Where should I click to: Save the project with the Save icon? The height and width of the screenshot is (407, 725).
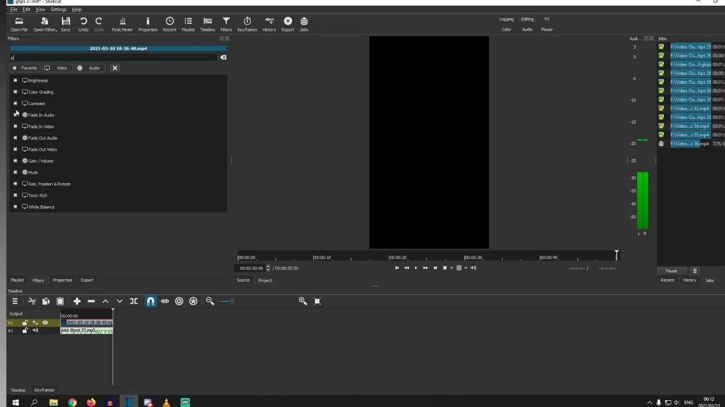66,24
